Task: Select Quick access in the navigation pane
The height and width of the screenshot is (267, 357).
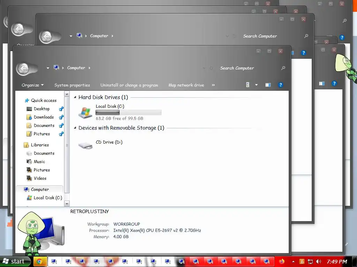Action: point(44,100)
